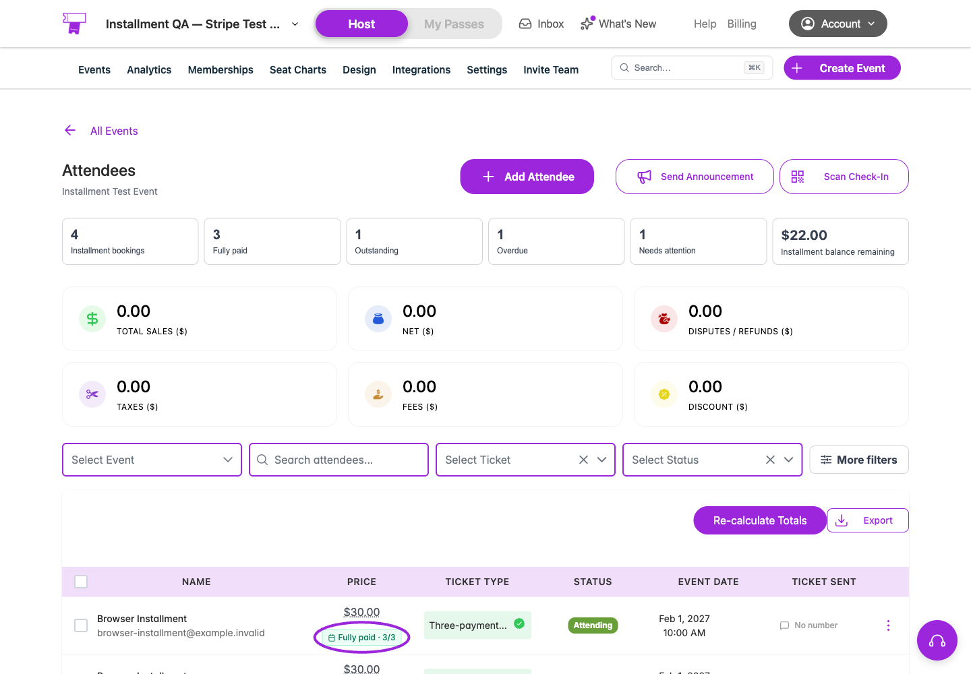Click the ticket logo icon

pos(74,24)
